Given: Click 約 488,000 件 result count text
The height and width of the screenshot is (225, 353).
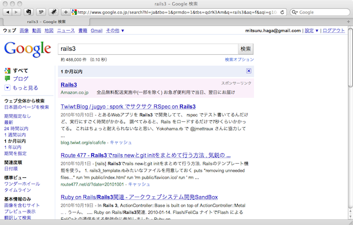Looking at the screenshot, I should pos(74,59).
